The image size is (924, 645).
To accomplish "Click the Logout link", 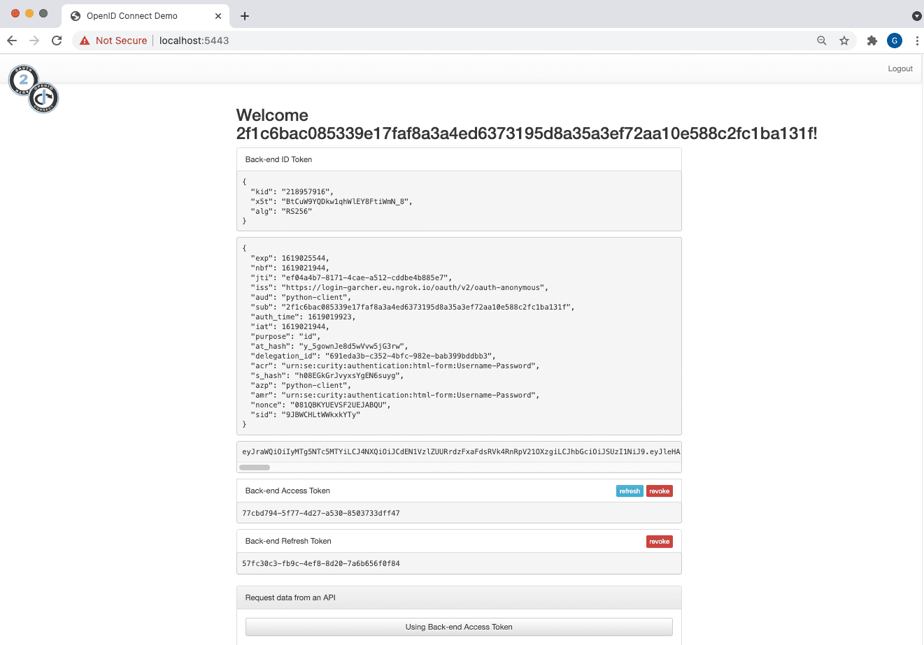I will point(900,68).
